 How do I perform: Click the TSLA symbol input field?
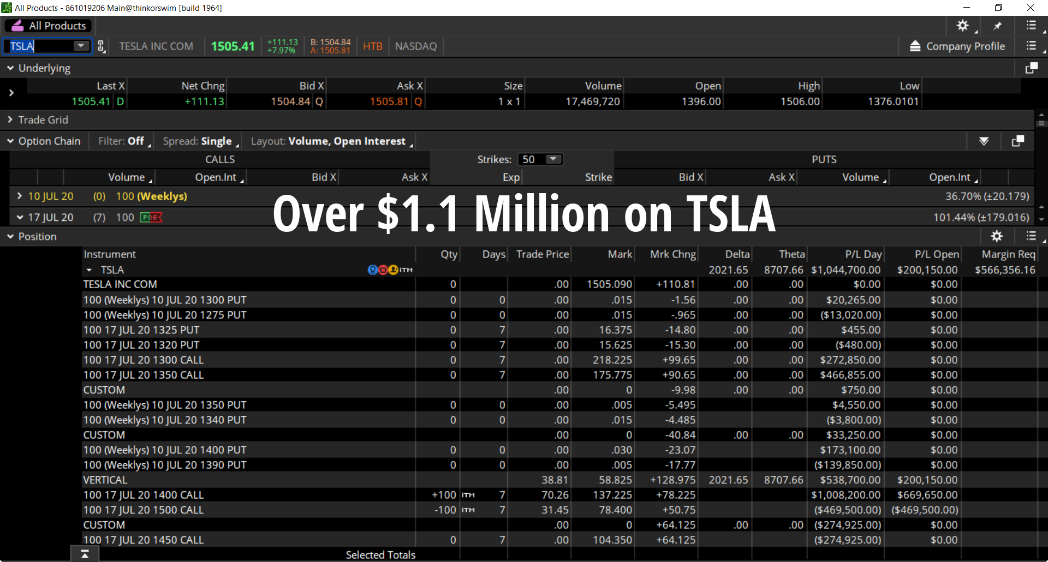click(x=39, y=46)
